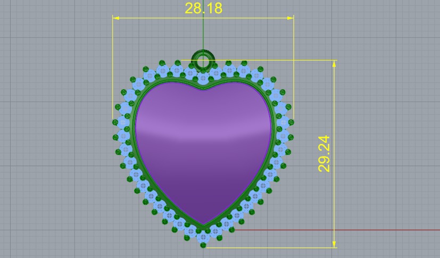
Task: Select the green prong bead at the heart's bottom tip
Action: click(203, 245)
